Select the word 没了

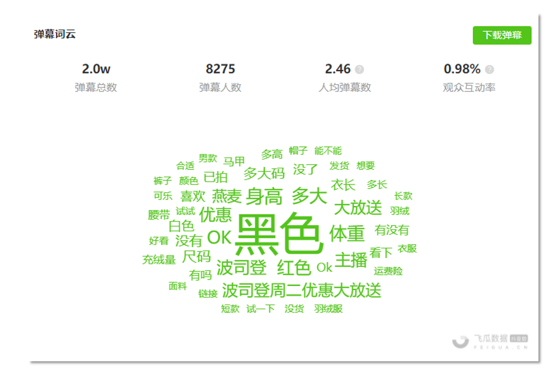coord(305,170)
